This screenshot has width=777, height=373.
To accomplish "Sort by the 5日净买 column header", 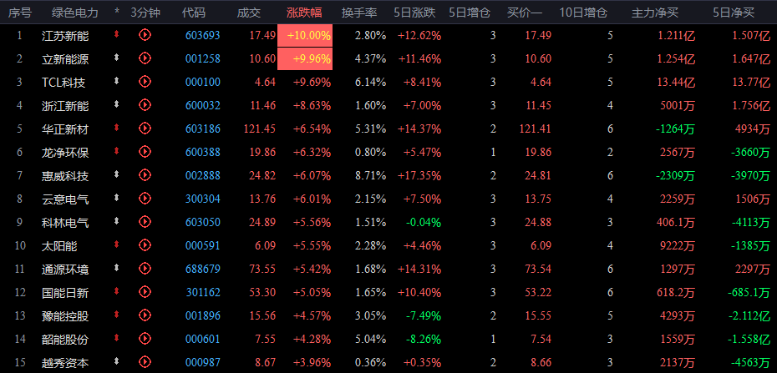I will [734, 13].
